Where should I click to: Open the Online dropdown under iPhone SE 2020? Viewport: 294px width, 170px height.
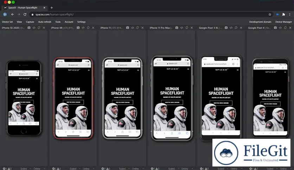[39, 169]
